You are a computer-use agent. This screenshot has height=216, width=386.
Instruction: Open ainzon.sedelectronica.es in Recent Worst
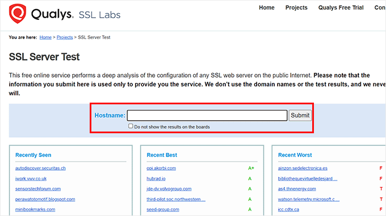coord(303,168)
